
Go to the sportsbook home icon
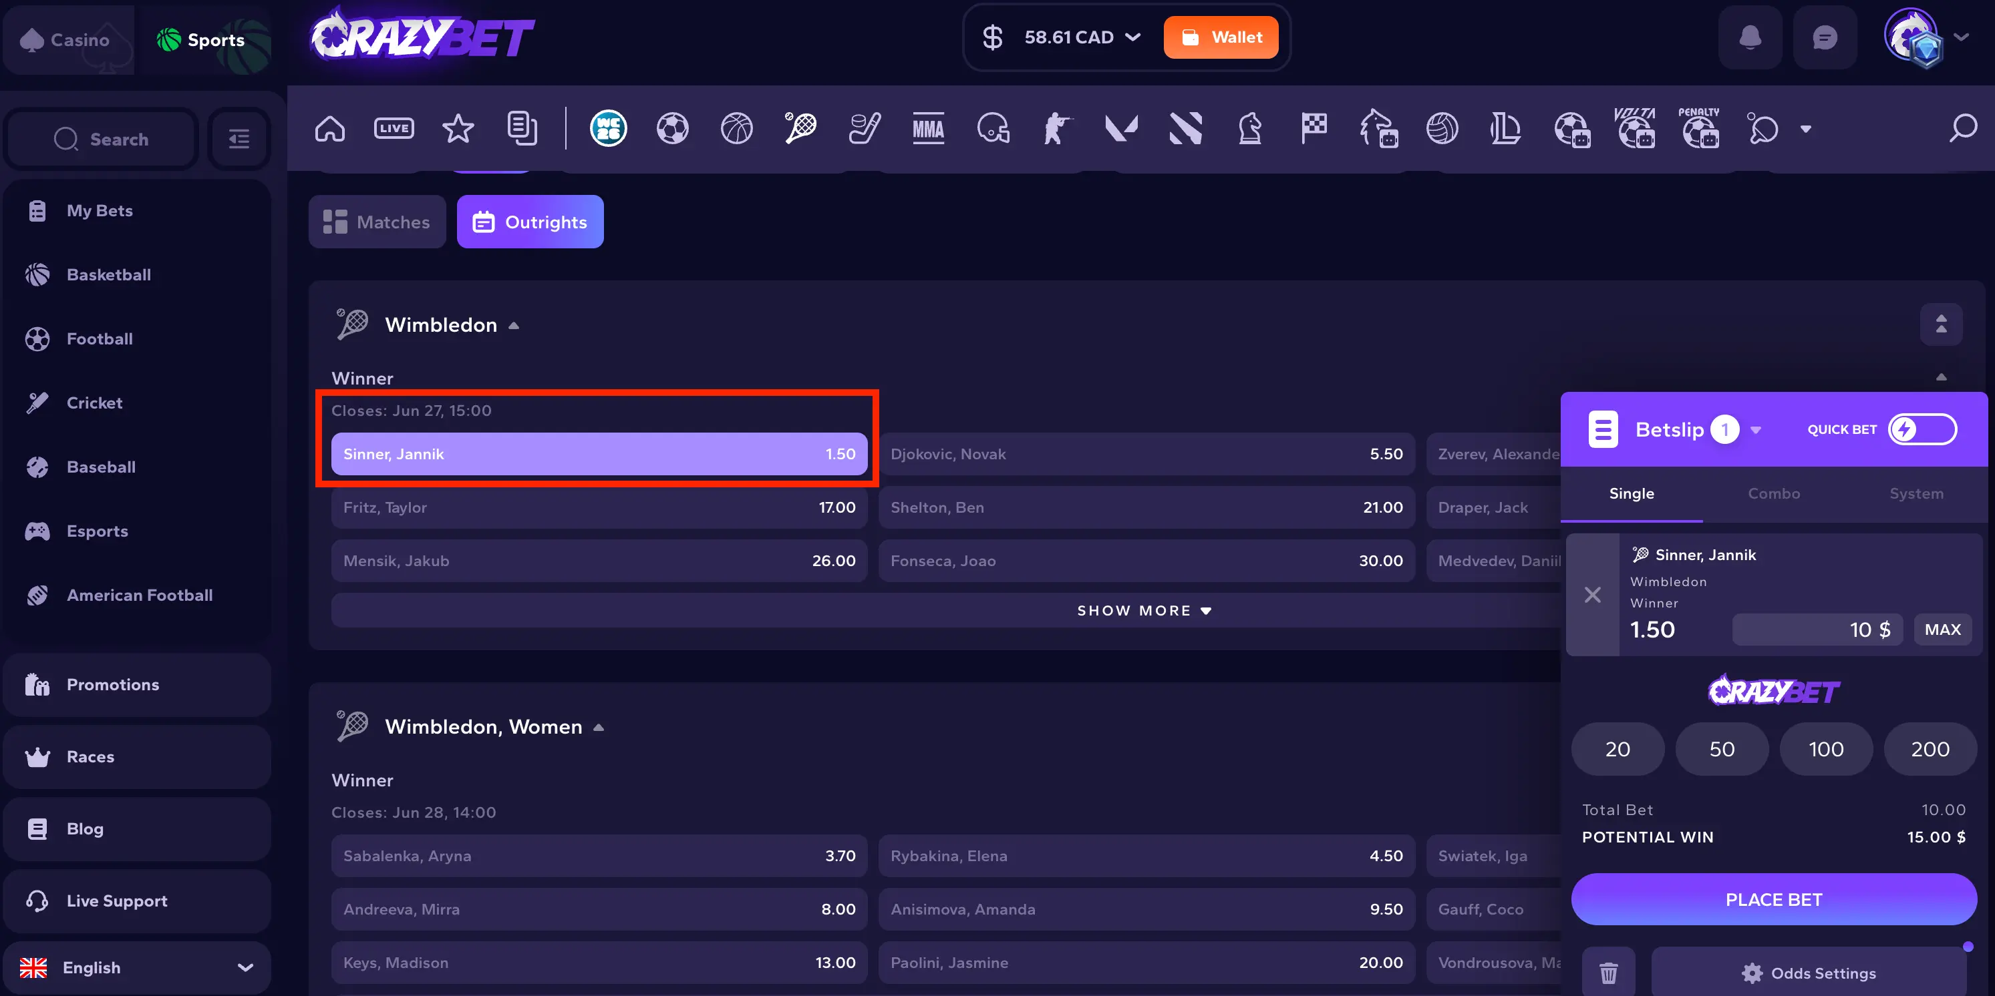coord(330,128)
